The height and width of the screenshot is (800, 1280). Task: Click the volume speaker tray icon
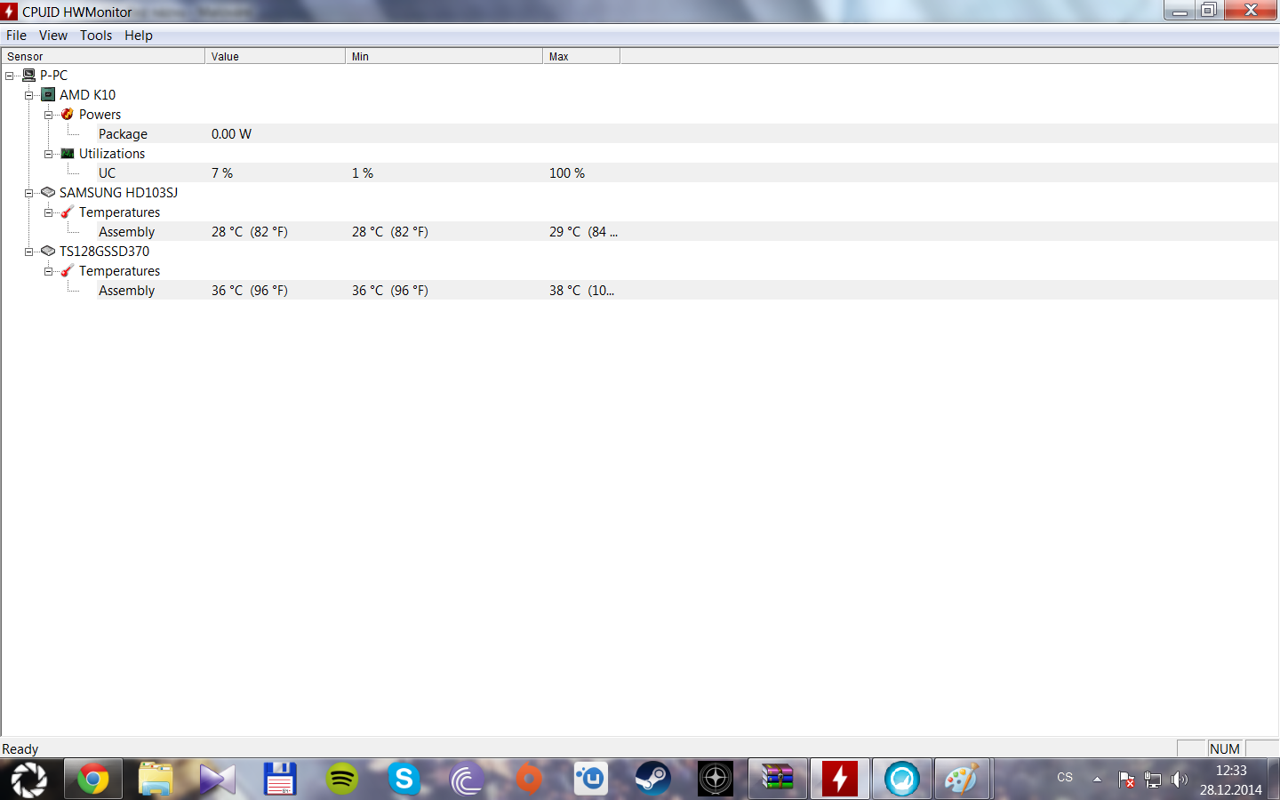click(1179, 780)
